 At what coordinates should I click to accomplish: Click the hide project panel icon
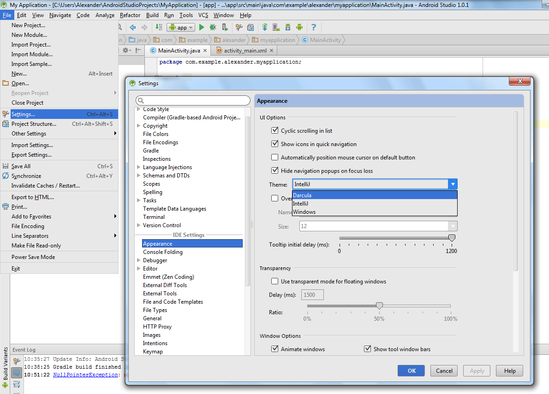click(138, 50)
